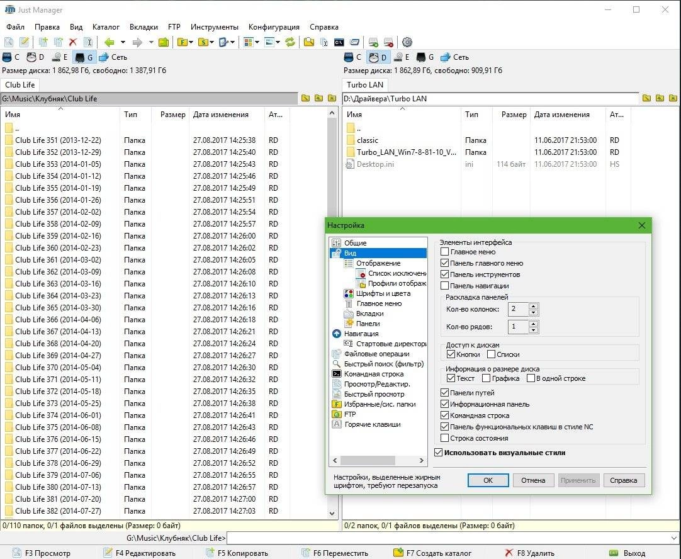Increase Кол-во колонок with up arrow

533,306
